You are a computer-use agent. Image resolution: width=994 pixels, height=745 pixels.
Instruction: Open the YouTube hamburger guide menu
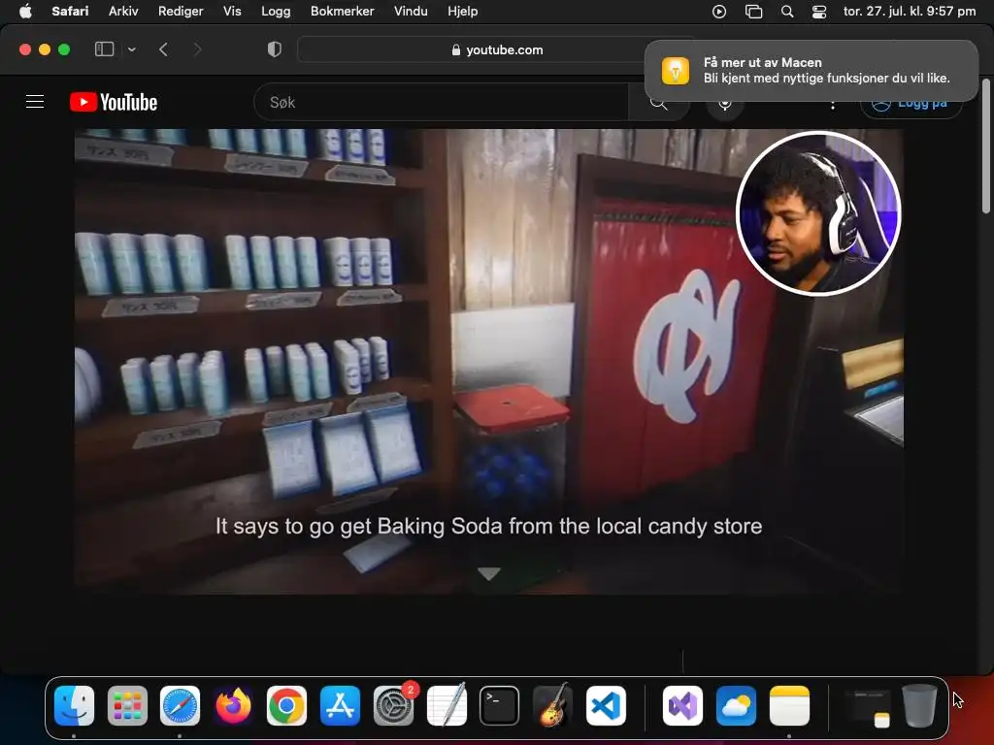click(35, 102)
